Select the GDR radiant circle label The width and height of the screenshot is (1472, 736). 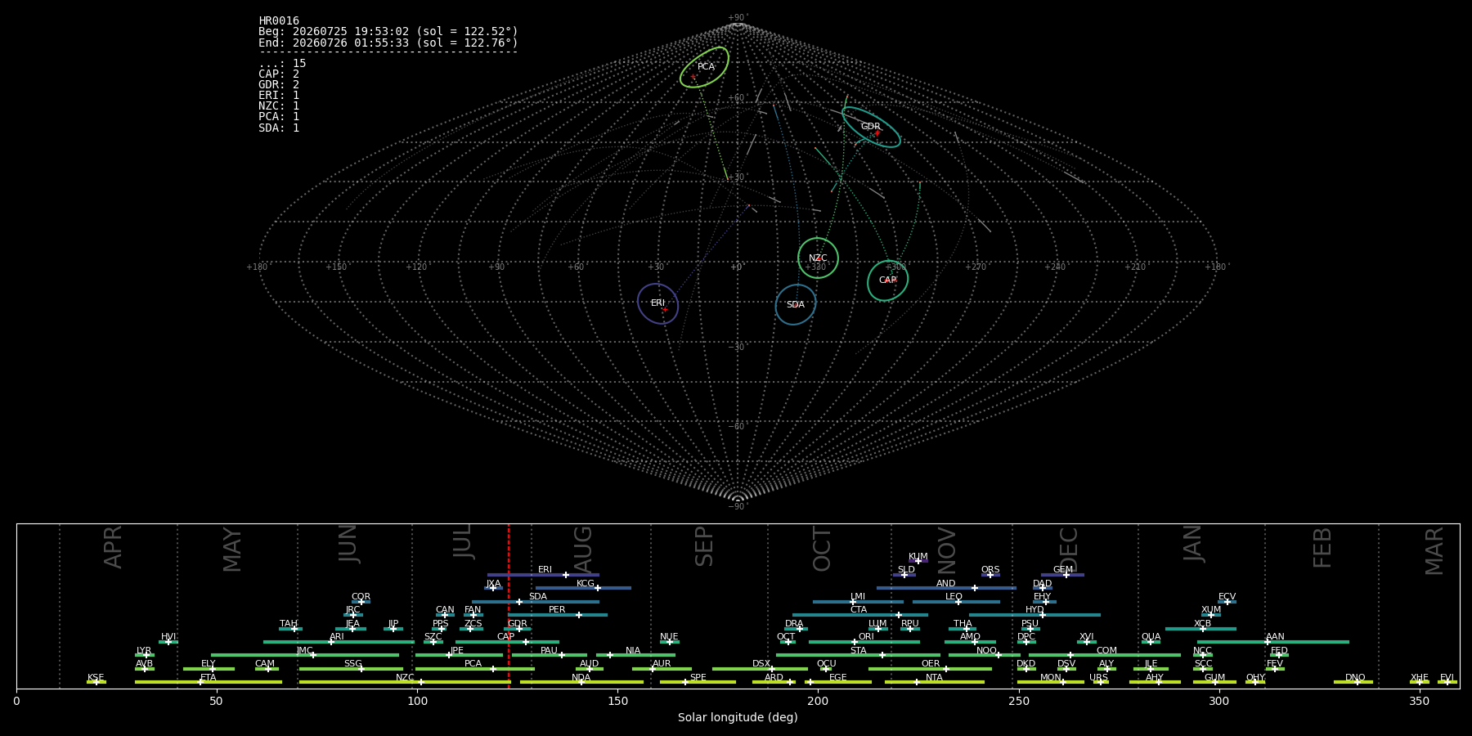tap(870, 127)
